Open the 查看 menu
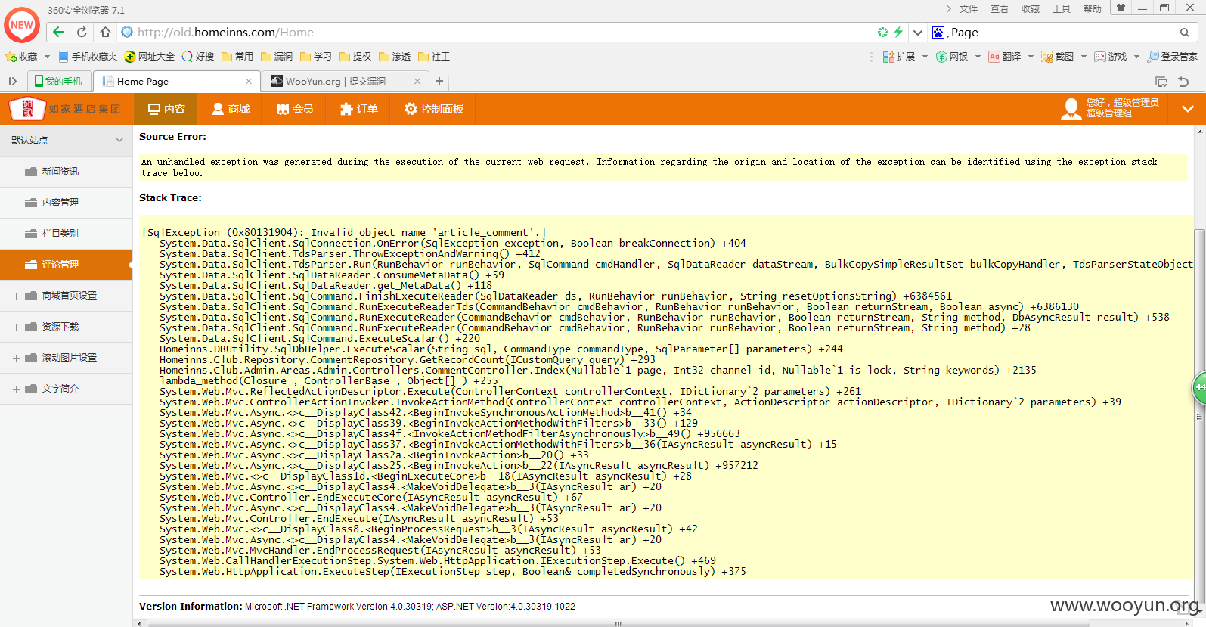The image size is (1206, 627). click(1000, 9)
